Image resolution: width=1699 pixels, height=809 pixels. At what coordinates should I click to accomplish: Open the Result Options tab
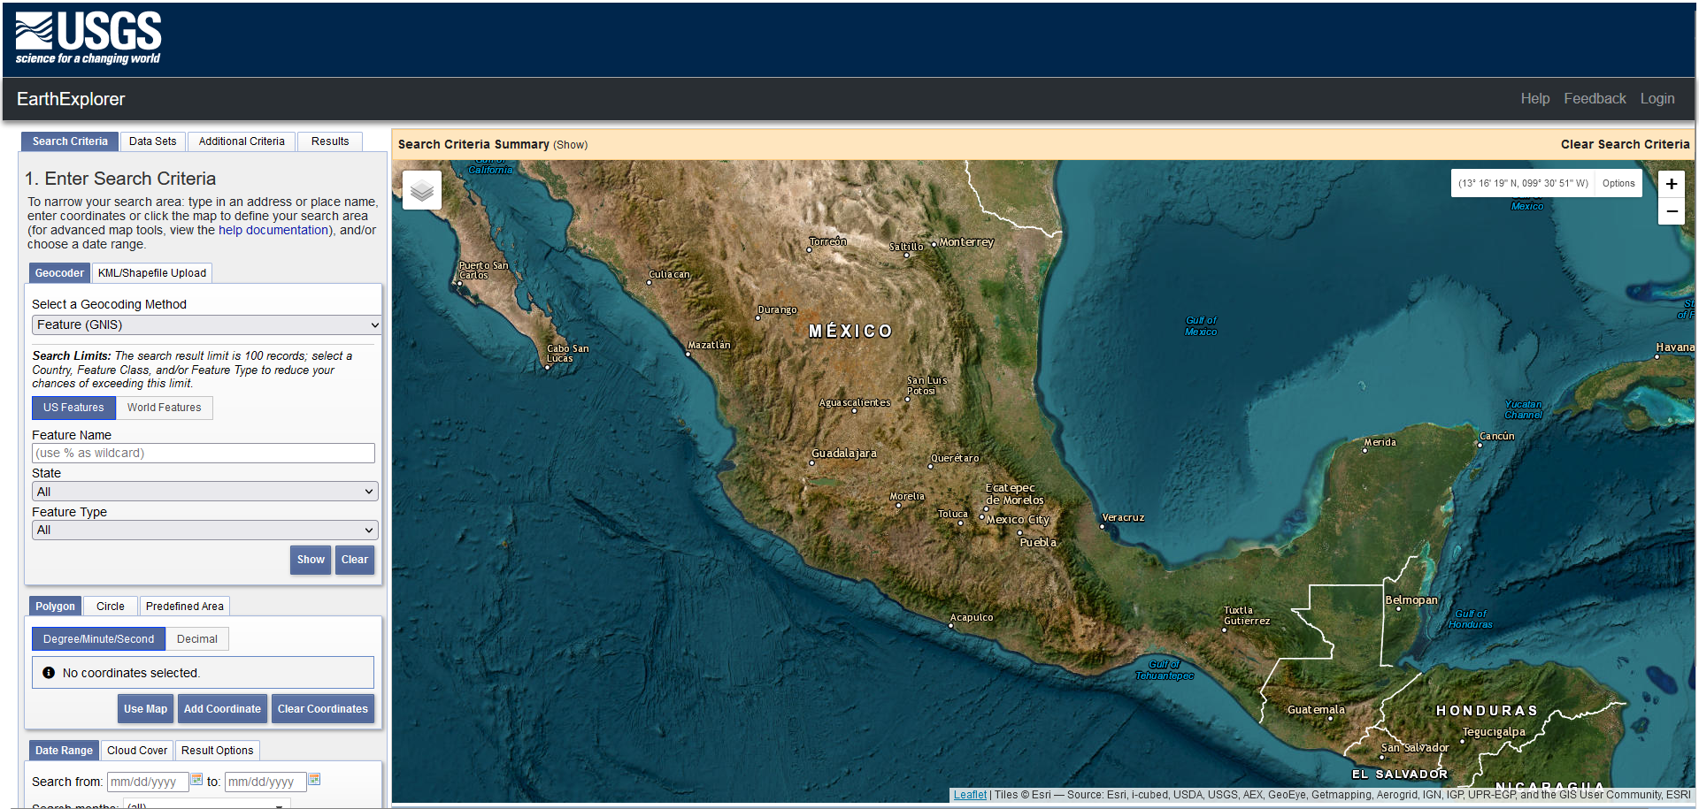coord(218,751)
